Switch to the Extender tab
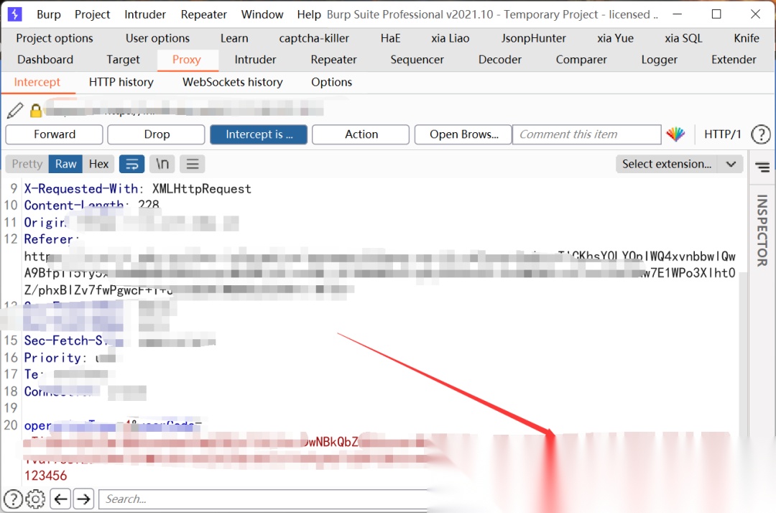Viewport: 776px width, 513px height. tap(734, 60)
